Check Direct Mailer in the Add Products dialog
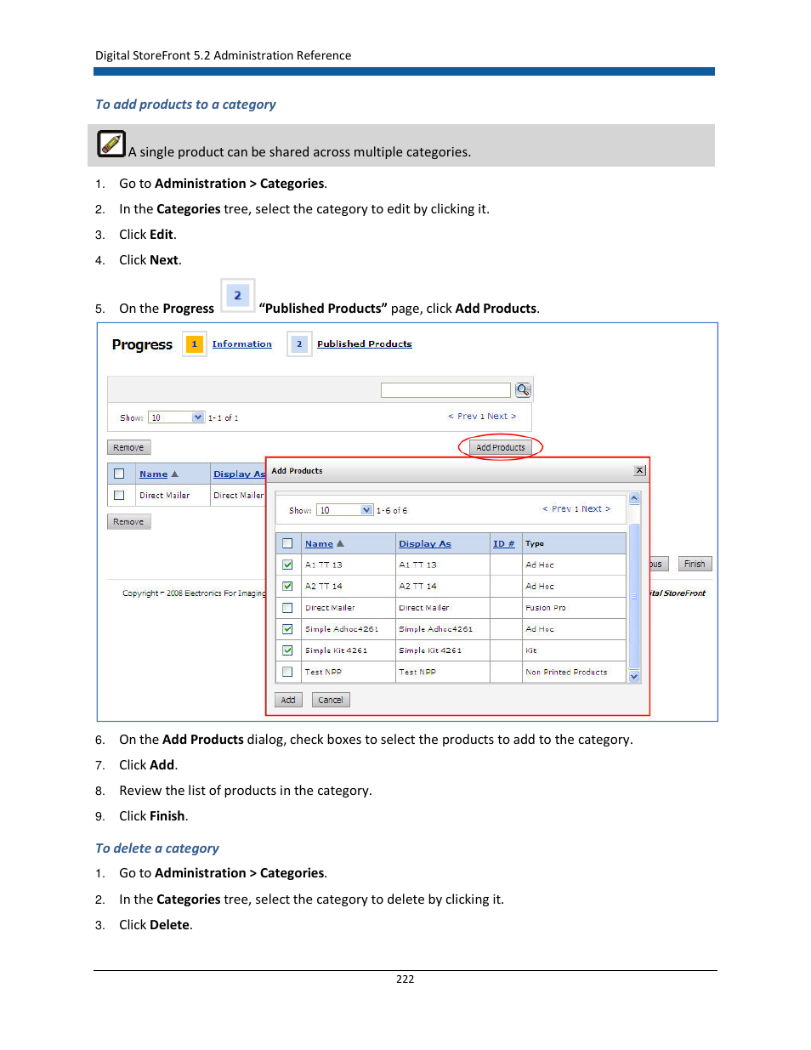811x1050 pixels. [x=287, y=608]
